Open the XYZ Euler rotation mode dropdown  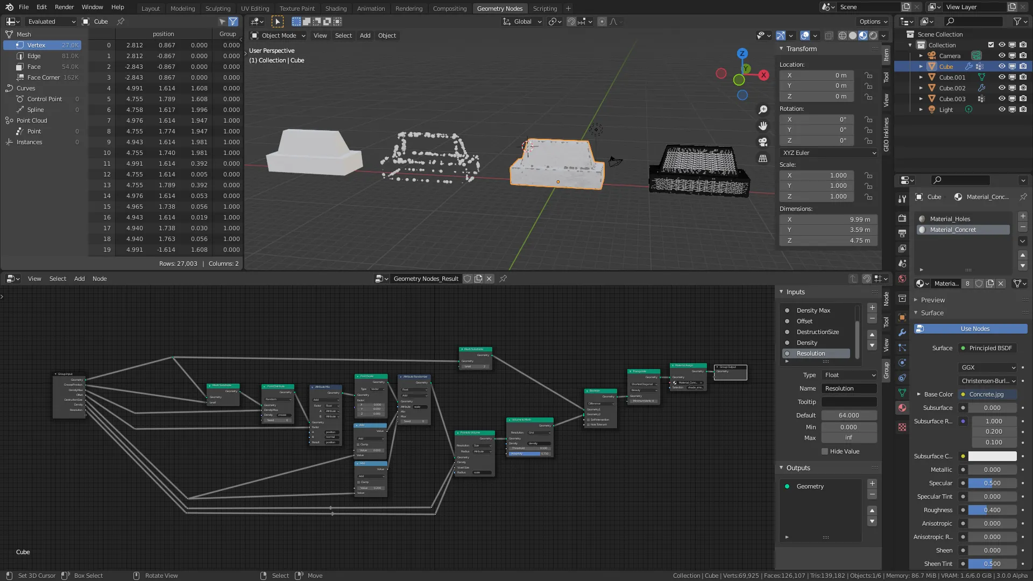pyautogui.click(x=829, y=153)
